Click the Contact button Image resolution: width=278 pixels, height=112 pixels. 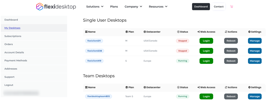tap(219, 7)
